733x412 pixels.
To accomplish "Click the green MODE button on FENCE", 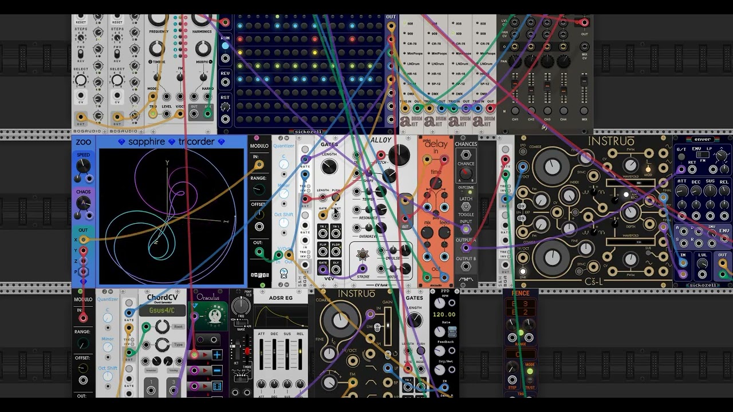I will click(x=530, y=372).
